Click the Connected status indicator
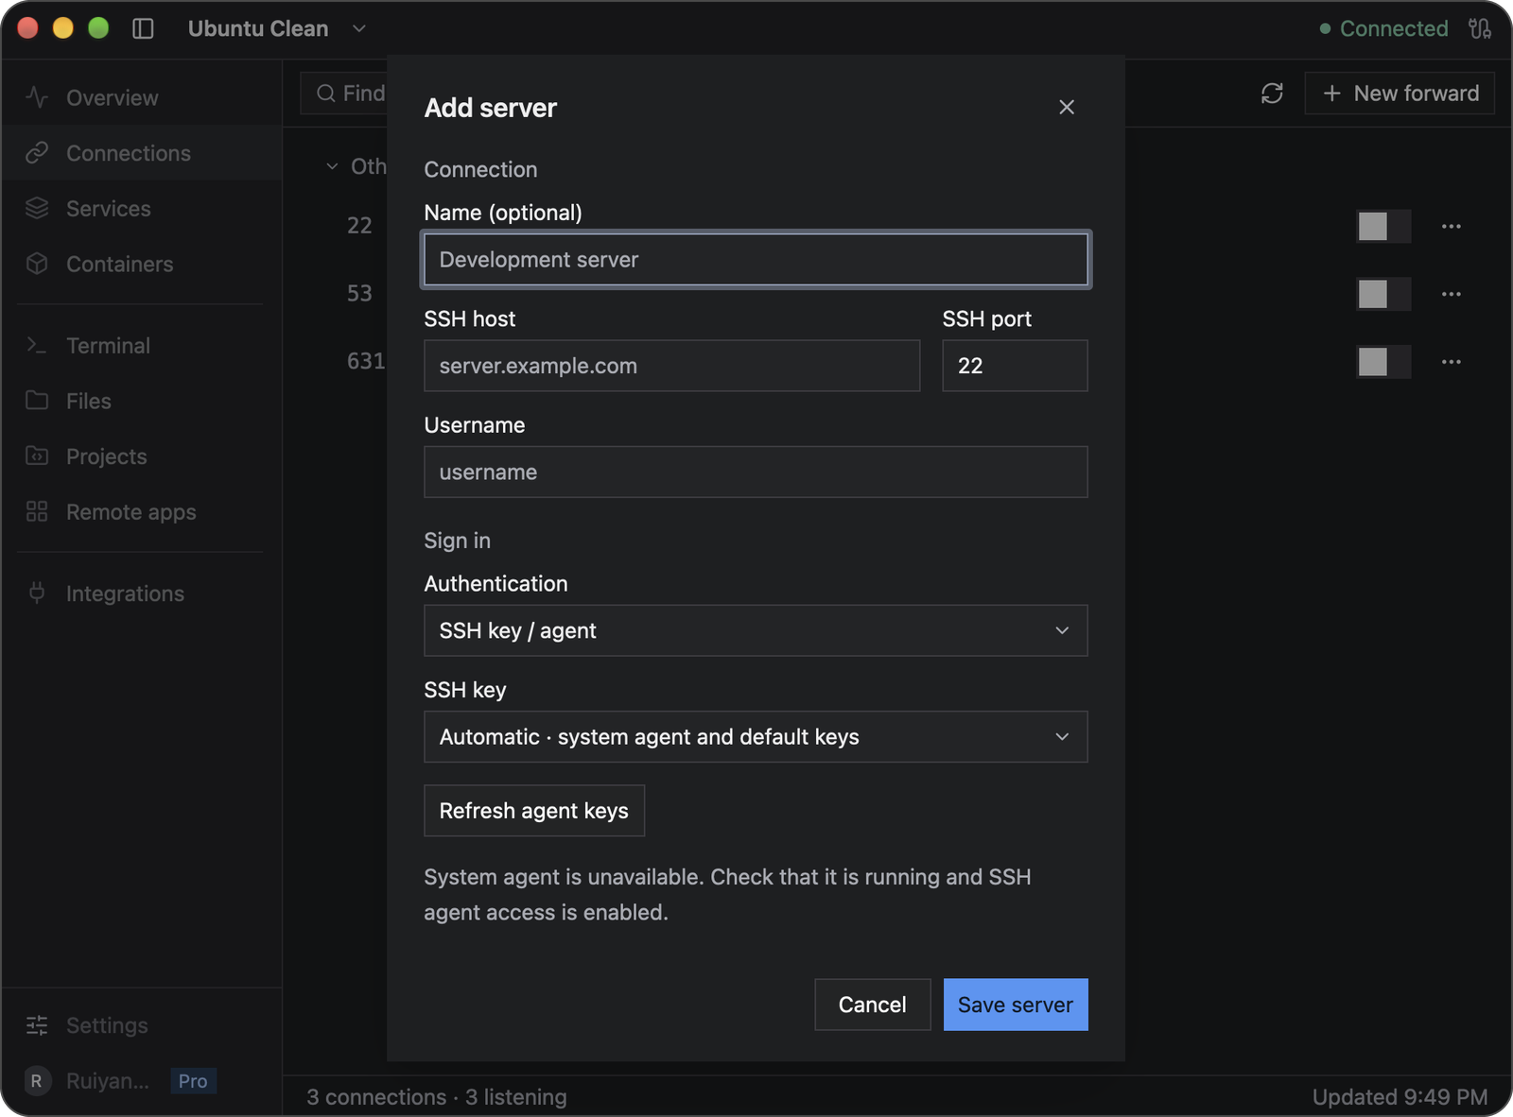1513x1117 pixels. tap(1383, 28)
